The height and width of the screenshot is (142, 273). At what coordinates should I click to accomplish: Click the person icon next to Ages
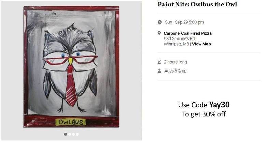coord(159,71)
